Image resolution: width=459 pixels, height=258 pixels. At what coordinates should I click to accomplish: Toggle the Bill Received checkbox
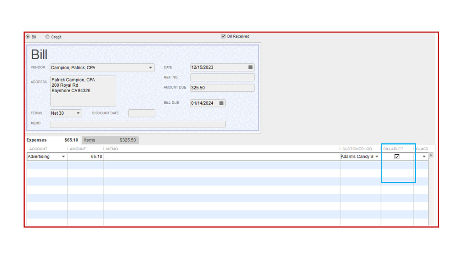click(x=223, y=36)
